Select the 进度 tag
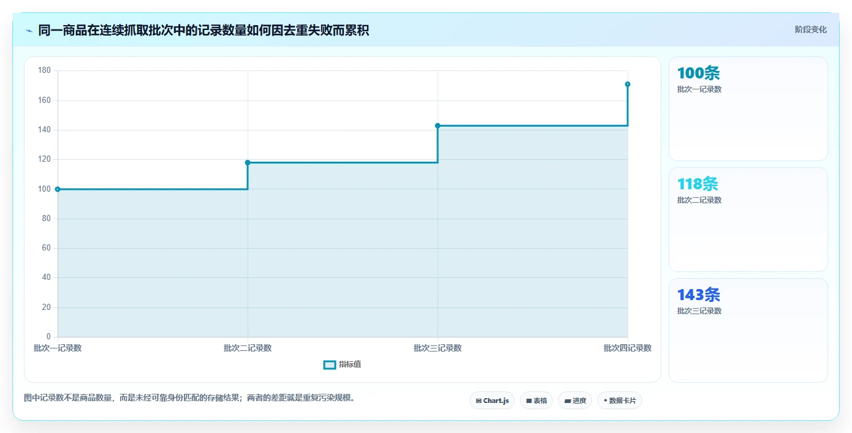This screenshot has width=852, height=433. [x=575, y=401]
